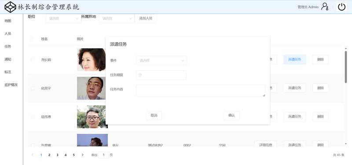Go to page 4
The image size is (352, 165).
[x=66, y=155]
